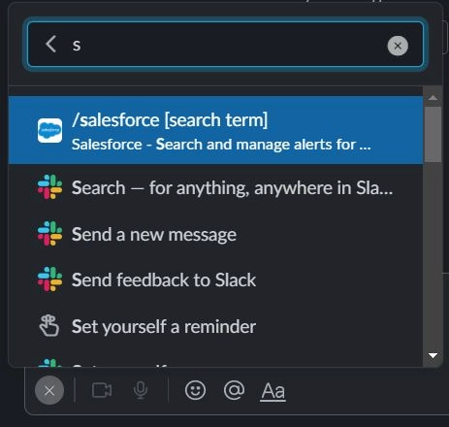Click the @ mention icon
The height and width of the screenshot is (427, 449).
coord(234,390)
